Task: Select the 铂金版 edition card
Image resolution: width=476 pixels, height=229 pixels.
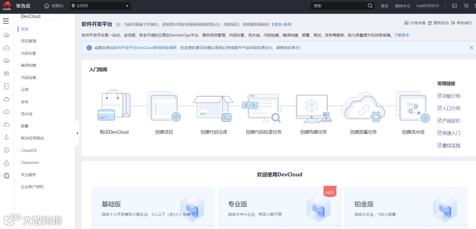Action: click(x=406, y=208)
